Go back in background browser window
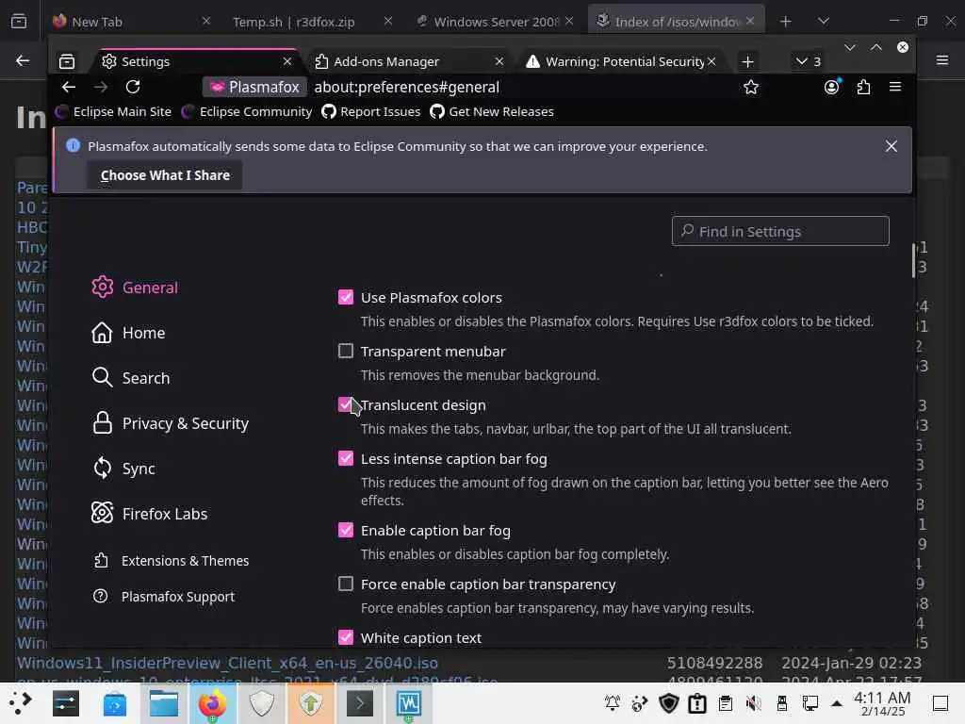The width and height of the screenshot is (965, 724). coord(23,60)
